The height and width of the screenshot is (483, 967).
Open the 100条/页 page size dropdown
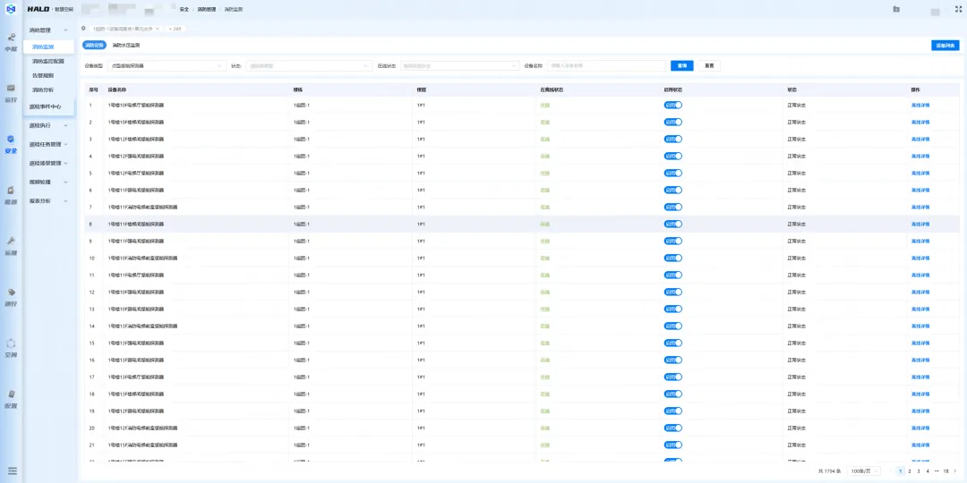pyautogui.click(x=864, y=470)
